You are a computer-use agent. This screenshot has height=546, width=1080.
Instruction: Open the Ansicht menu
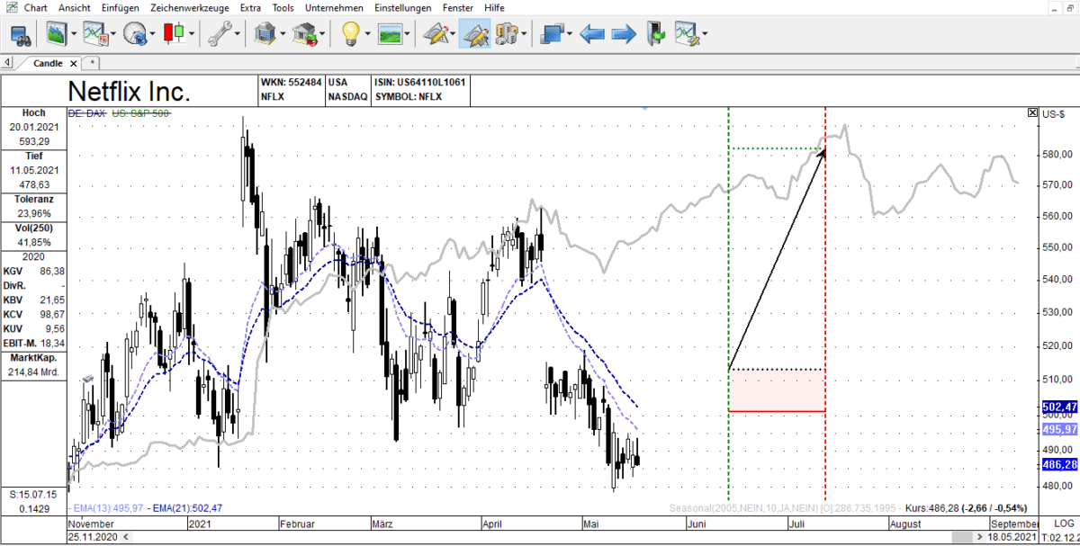[76, 7]
